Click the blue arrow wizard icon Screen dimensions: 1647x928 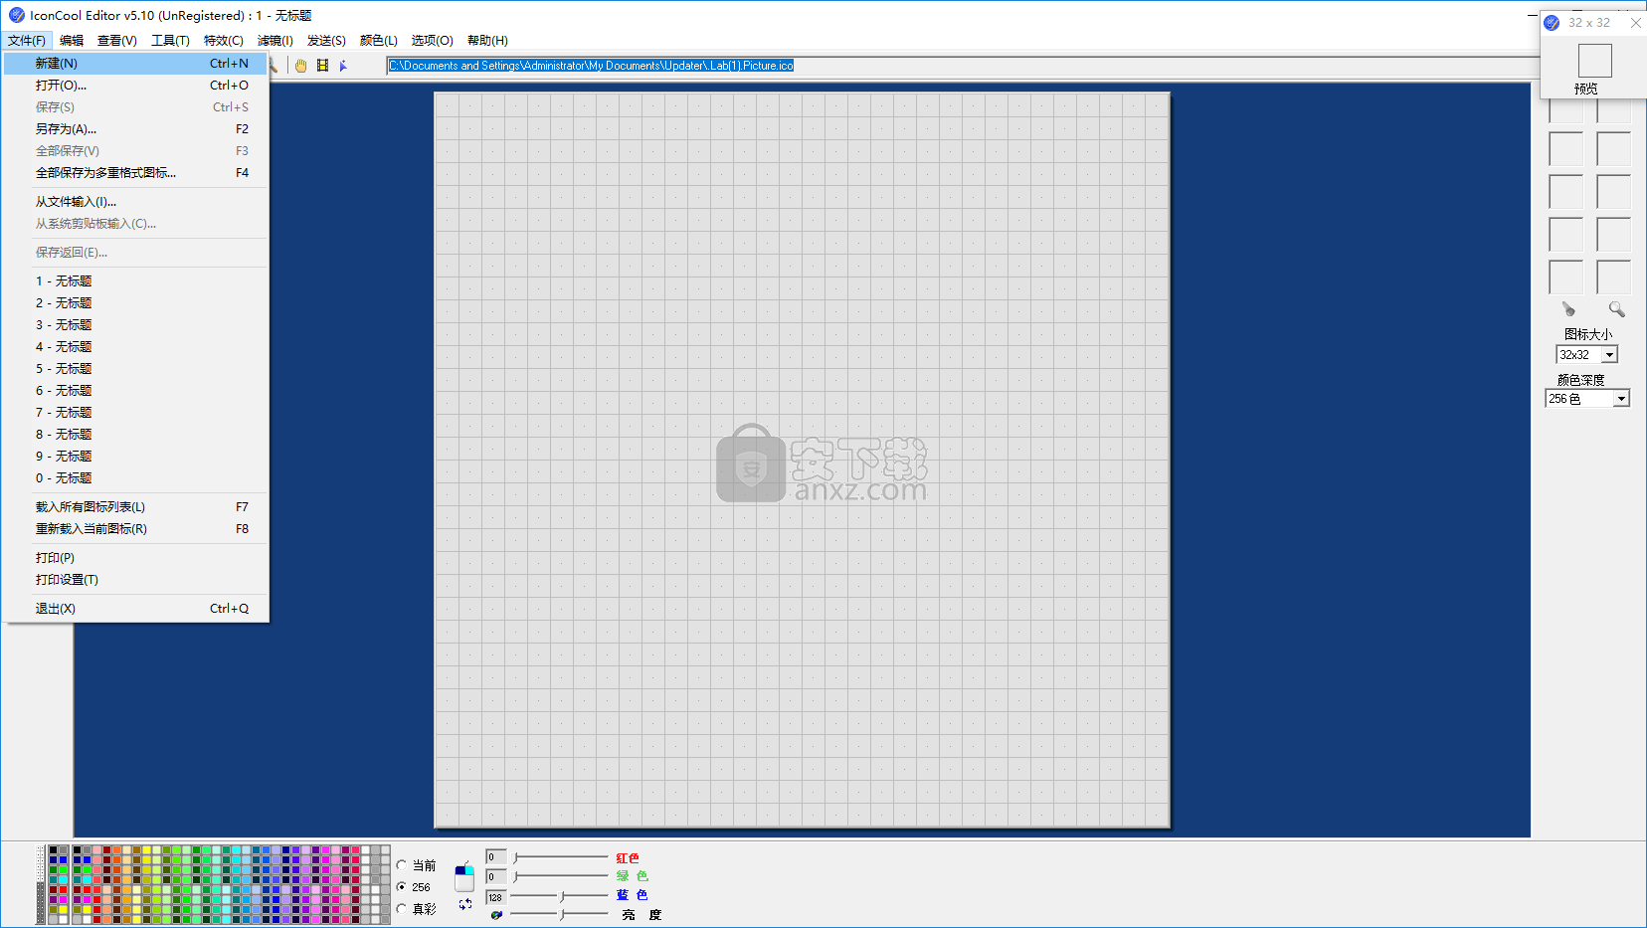(343, 66)
